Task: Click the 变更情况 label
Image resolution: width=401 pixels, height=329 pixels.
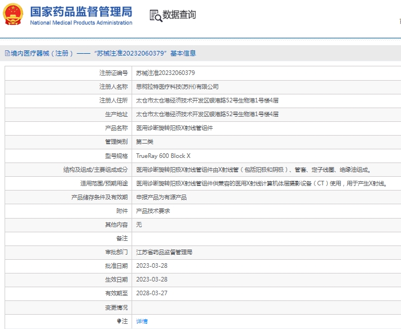Action: [116, 307]
